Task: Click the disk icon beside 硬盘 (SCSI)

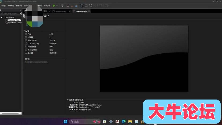Action: [x=26, y=41]
